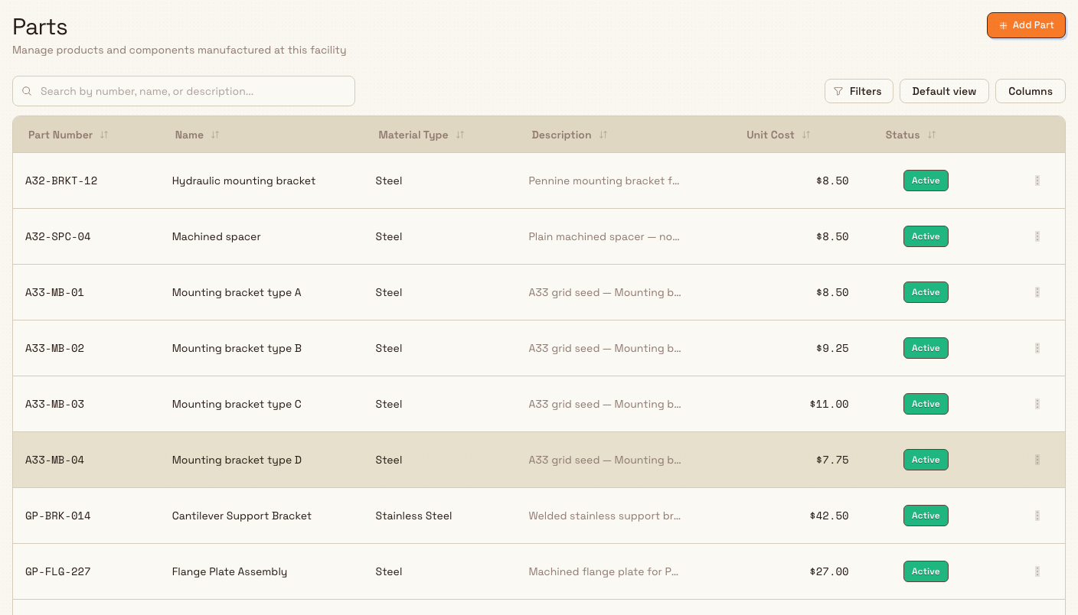The image size is (1078, 615).
Task: Click the $11.00 unit cost value
Action: click(829, 404)
